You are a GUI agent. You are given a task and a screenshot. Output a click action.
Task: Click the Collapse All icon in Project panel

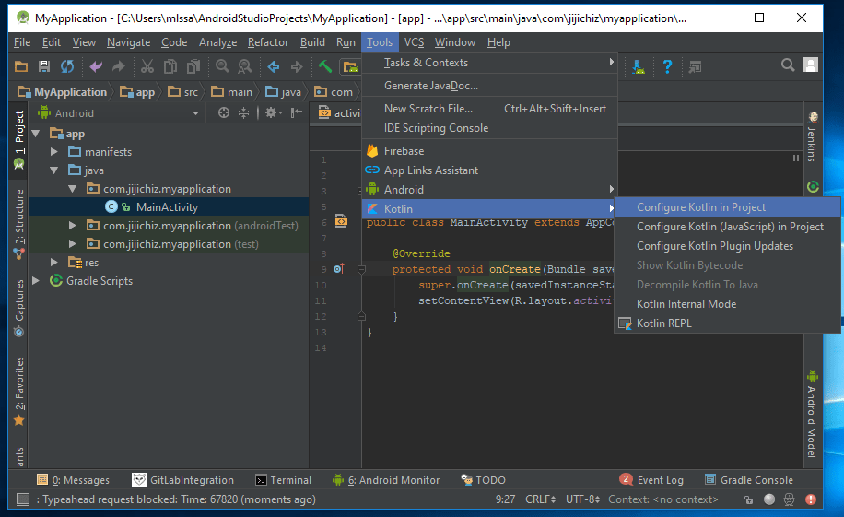(x=244, y=112)
